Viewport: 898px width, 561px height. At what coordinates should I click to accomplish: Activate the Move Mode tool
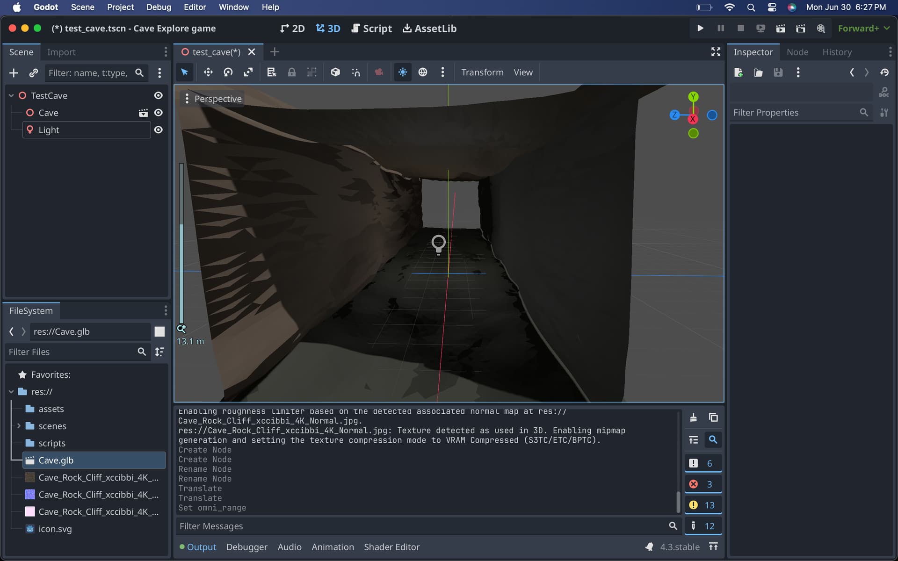(208, 72)
